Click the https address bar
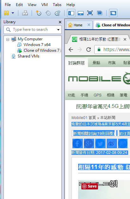The height and width of the screenshot is (199, 130). tap(112, 50)
